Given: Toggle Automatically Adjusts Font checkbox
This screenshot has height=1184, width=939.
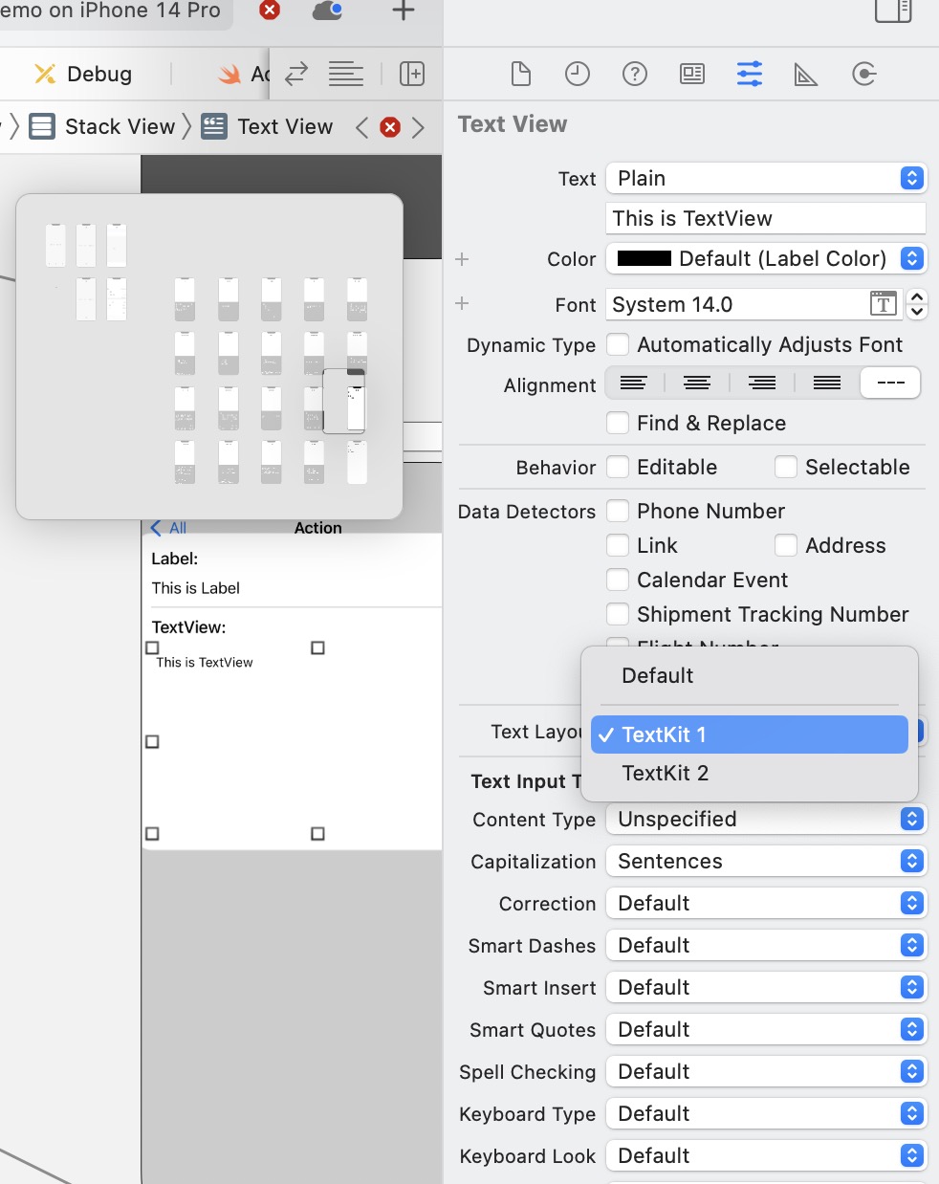Looking at the screenshot, I should point(618,344).
